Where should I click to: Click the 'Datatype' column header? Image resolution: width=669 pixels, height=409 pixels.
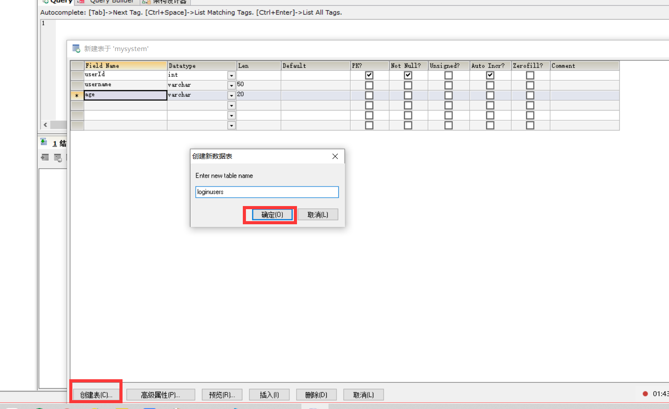[x=202, y=66]
